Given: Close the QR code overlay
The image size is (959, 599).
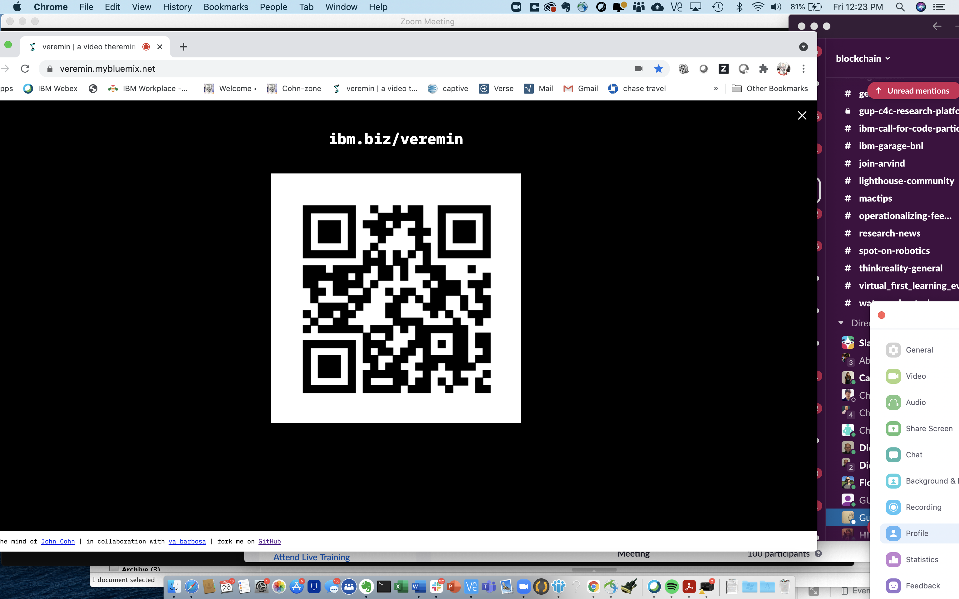Looking at the screenshot, I should pos(802,115).
